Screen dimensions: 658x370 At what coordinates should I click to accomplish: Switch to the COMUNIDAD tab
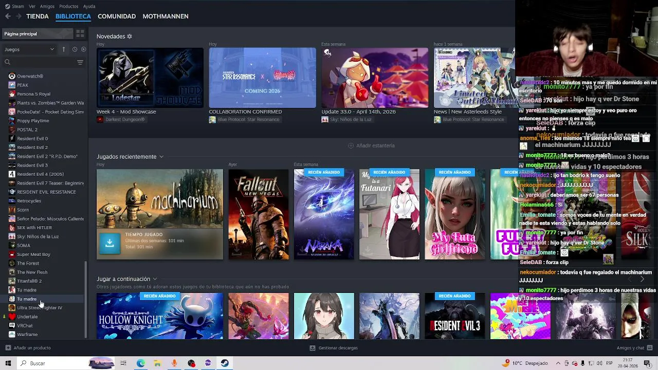tap(117, 16)
